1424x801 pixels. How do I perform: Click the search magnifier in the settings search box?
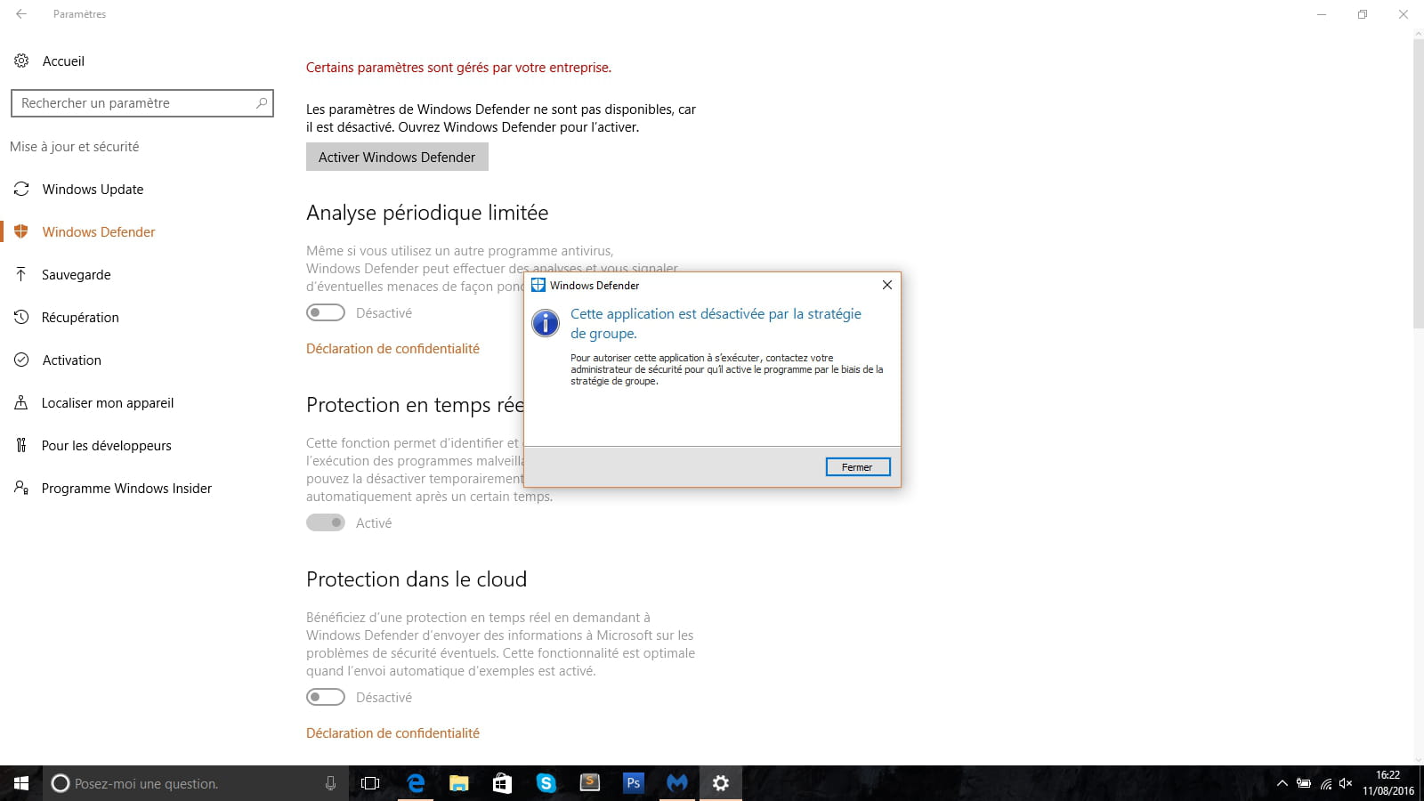pyautogui.click(x=262, y=103)
